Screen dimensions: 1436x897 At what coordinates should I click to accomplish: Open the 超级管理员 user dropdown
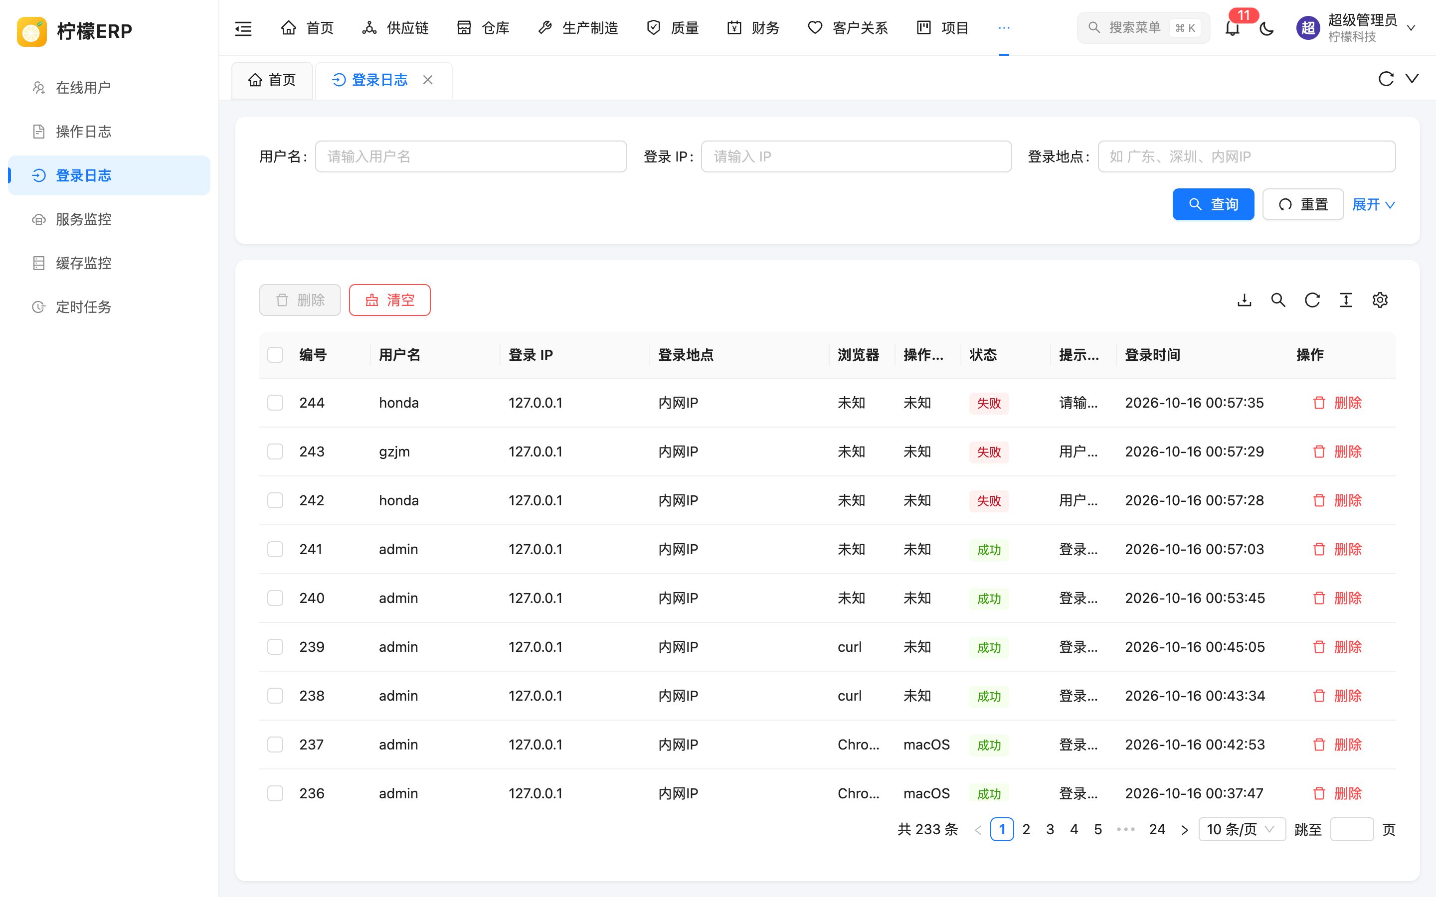(x=1357, y=28)
